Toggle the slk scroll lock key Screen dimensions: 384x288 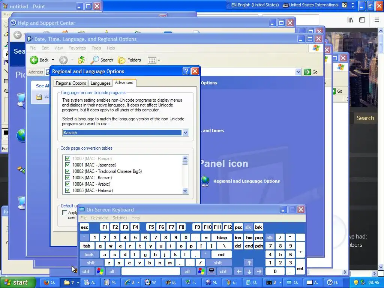point(248,227)
